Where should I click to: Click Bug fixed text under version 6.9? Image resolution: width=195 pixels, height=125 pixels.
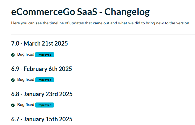point(26,79)
